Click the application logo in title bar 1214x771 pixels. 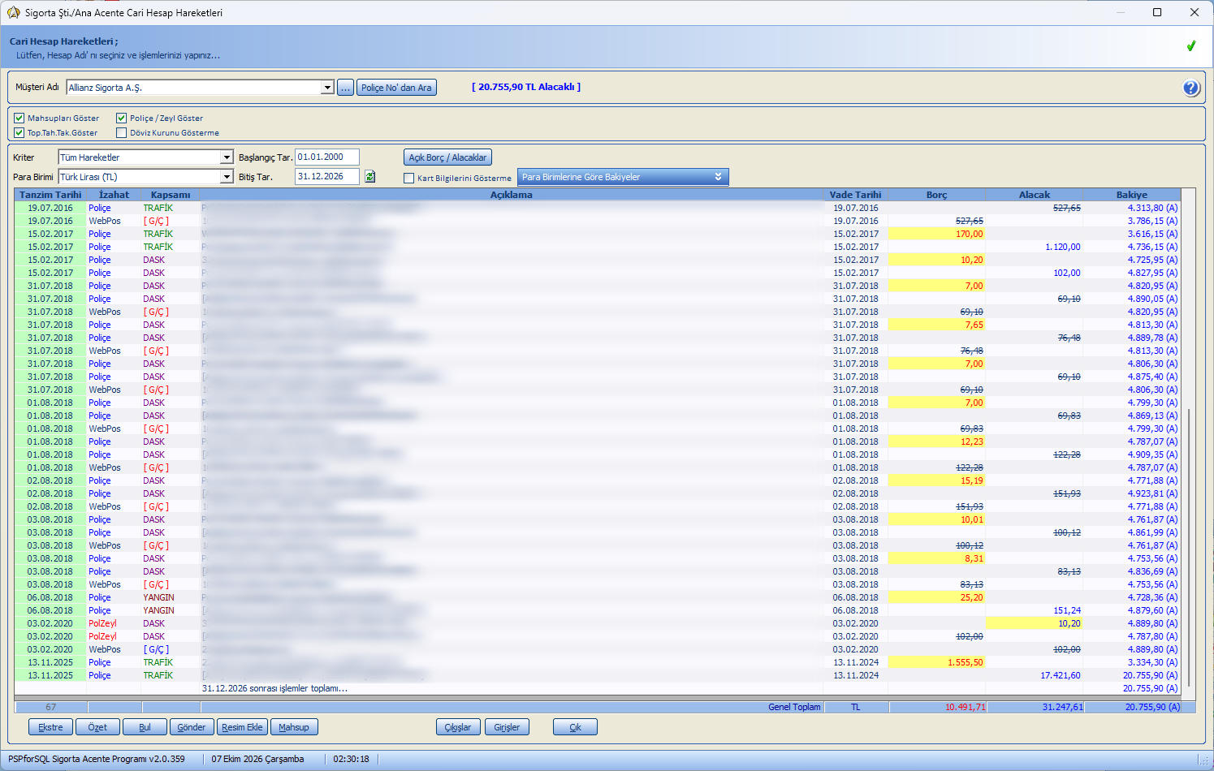[x=13, y=12]
